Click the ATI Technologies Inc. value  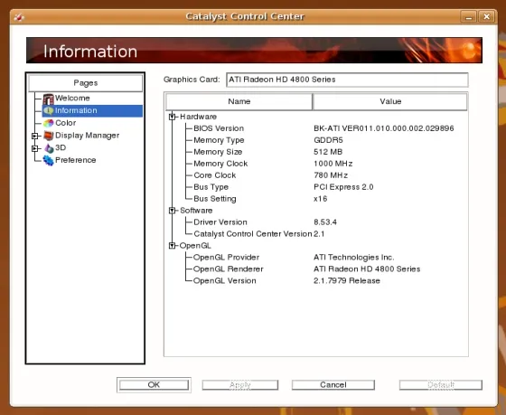point(353,258)
